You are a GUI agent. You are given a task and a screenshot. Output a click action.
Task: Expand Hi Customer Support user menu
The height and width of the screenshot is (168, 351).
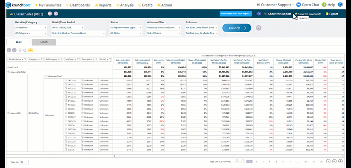click(x=275, y=5)
